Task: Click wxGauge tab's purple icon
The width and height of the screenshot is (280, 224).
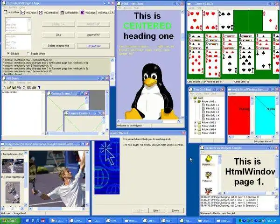Action: (x=82, y=12)
